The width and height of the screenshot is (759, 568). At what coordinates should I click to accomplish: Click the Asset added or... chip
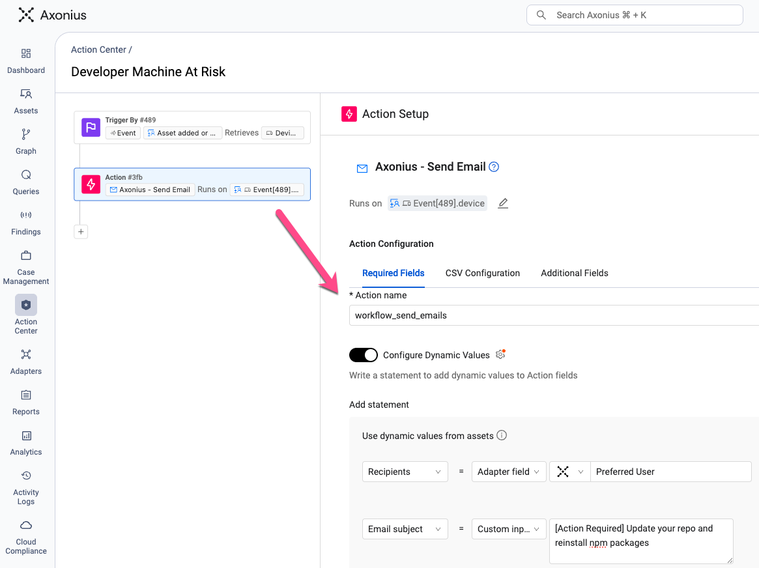(182, 133)
